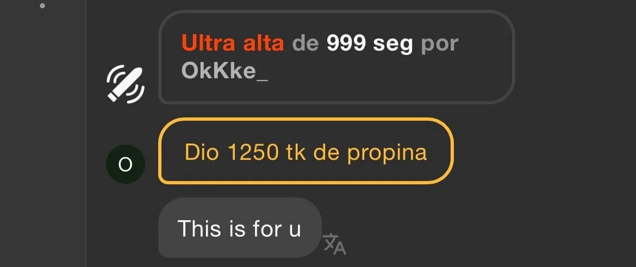The height and width of the screenshot is (267, 636).
Task: Select the yellow tip notification bubble
Action: click(306, 151)
